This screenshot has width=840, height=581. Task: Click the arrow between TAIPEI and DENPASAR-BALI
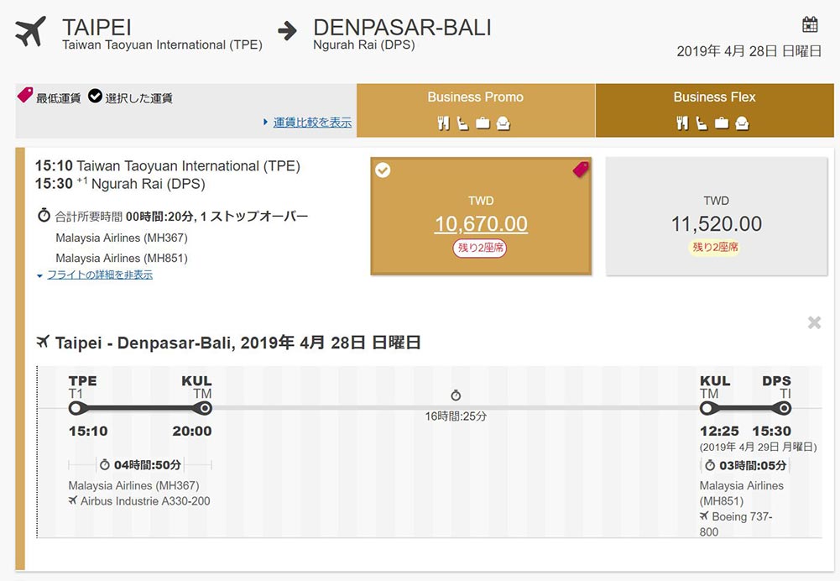click(x=287, y=30)
